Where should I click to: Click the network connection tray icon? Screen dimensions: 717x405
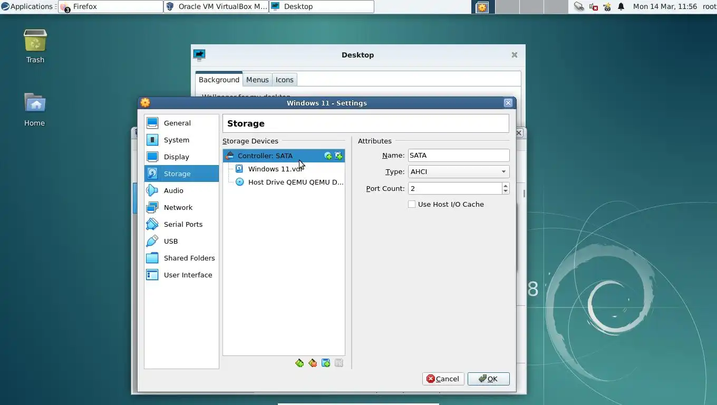pos(579,7)
